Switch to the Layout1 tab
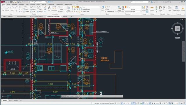Viewport: 186px width, 105px height. 16,100
